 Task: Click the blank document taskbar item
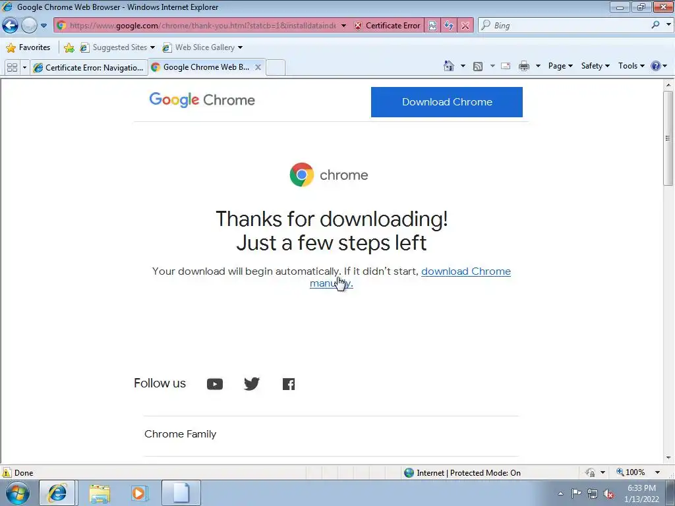pos(181,493)
